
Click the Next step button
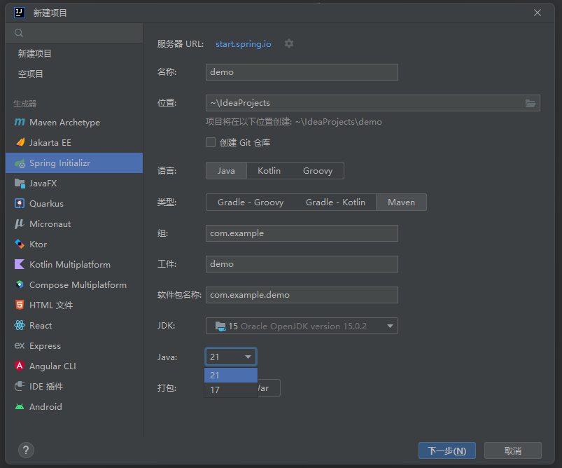click(447, 450)
